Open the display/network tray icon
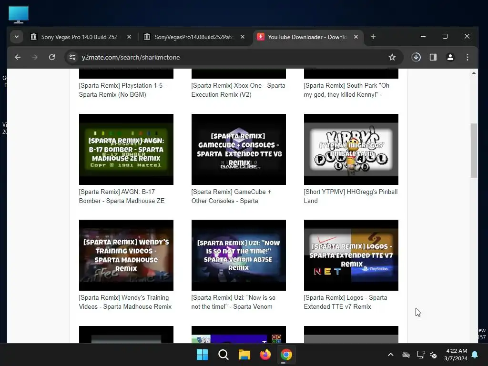Image resolution: width=488 pixels, height=366 pixels. [421, 355]
